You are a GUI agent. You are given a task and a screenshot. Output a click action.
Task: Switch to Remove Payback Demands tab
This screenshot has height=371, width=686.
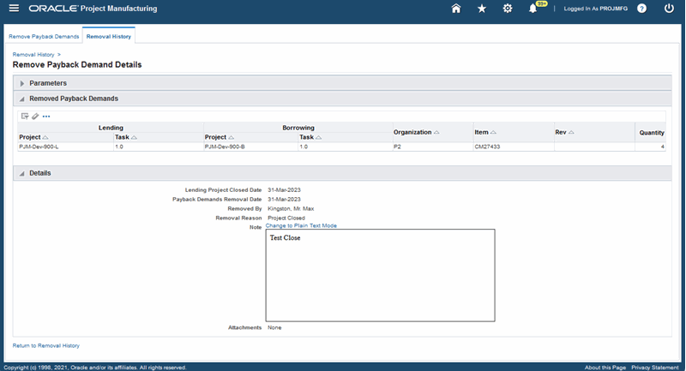[44, 36]
